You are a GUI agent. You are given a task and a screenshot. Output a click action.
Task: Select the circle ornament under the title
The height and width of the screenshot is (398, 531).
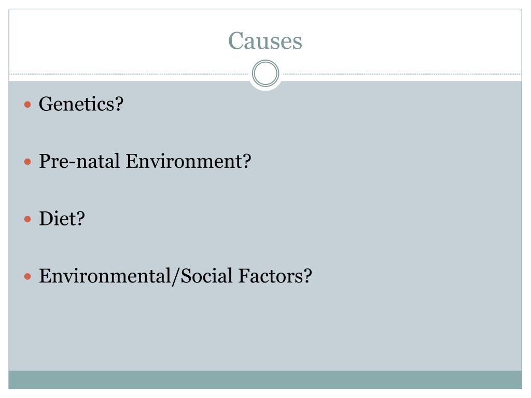click(x=265, y=74)
